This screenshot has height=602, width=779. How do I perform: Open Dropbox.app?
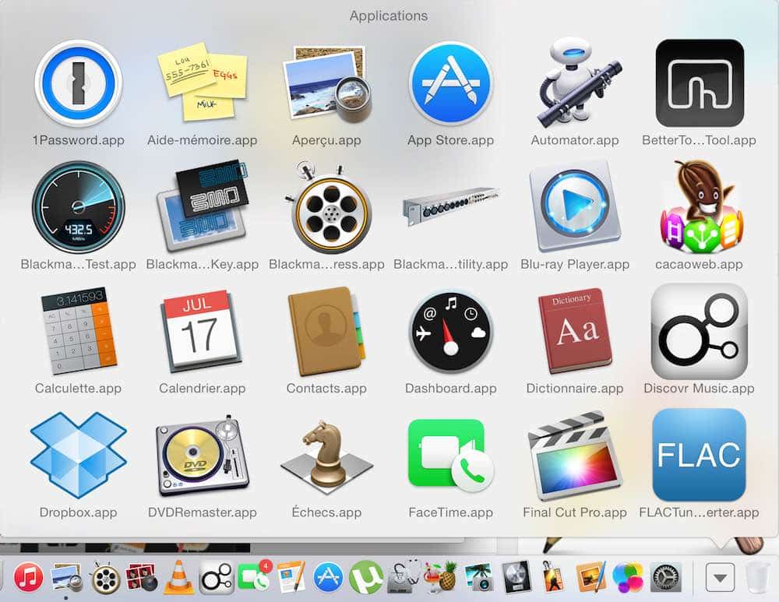click(x=79, y=456)
